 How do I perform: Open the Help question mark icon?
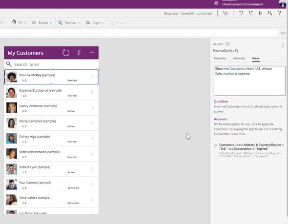click(279, 13)
